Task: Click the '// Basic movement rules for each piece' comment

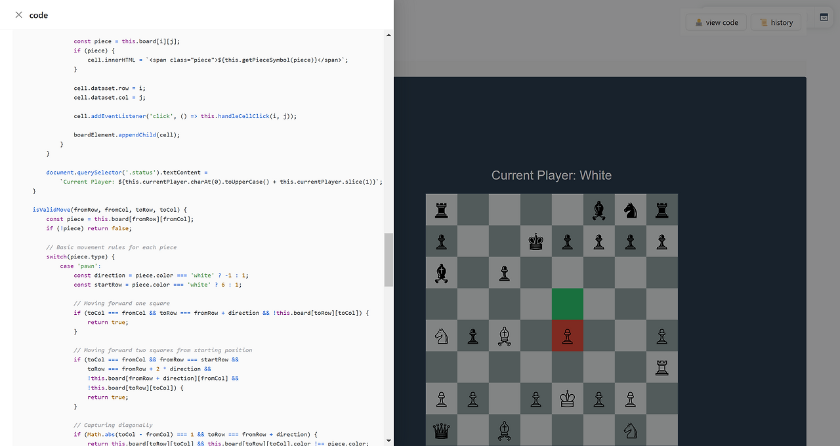Action: pos(112,247)
